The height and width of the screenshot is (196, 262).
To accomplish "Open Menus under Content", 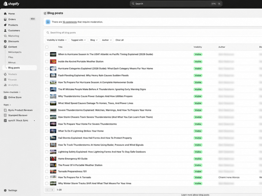I will point(12,62).
